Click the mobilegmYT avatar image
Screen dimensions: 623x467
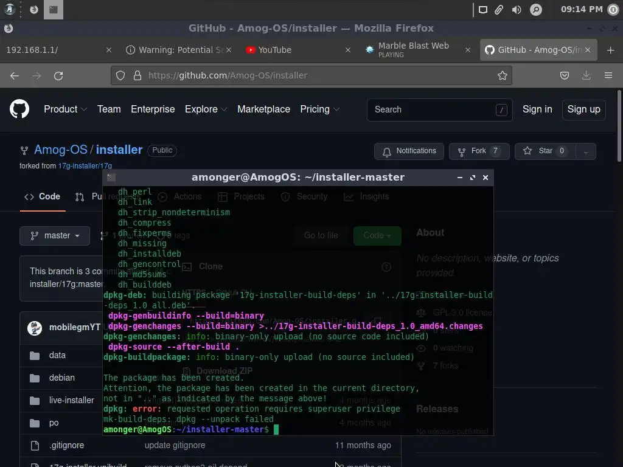coord(35,328)
